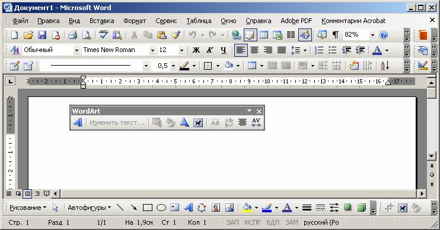Viewport: 440px width, 230px height.
Task: Apply fill color bucket in Drawing toolbar
Action: (247, 208)
